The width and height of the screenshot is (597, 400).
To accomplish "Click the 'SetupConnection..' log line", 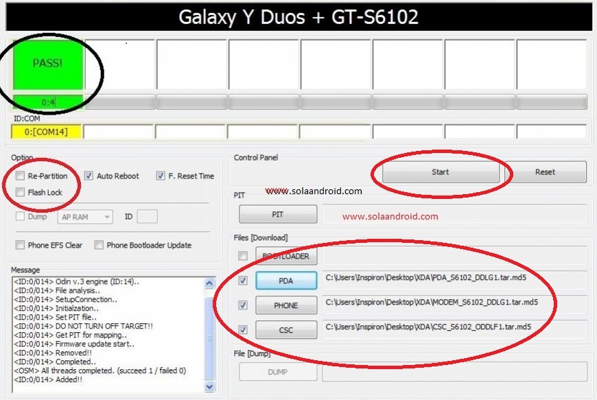I will (65, 300).
